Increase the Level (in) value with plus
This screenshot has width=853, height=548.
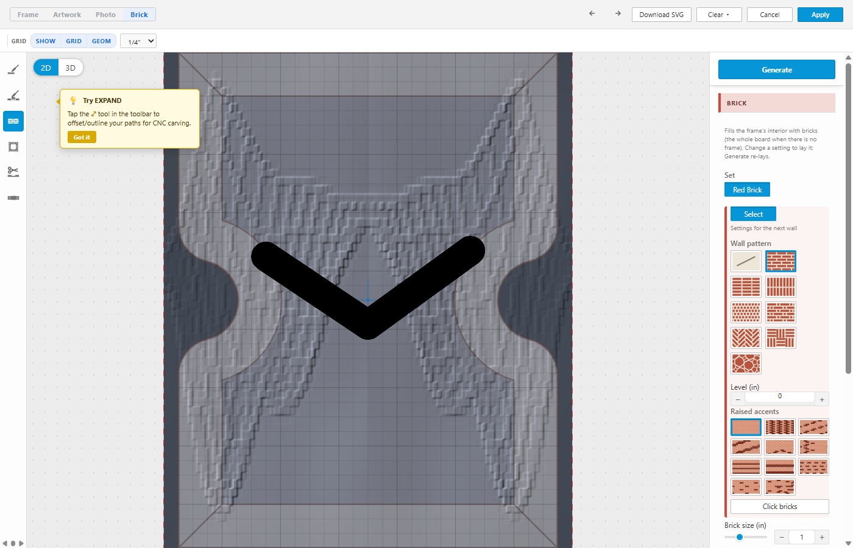coord(822,399)
